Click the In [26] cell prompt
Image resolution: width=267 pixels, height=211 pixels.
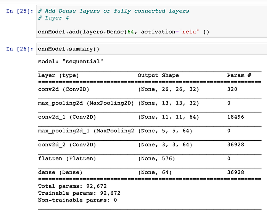(x=20, y=49)
